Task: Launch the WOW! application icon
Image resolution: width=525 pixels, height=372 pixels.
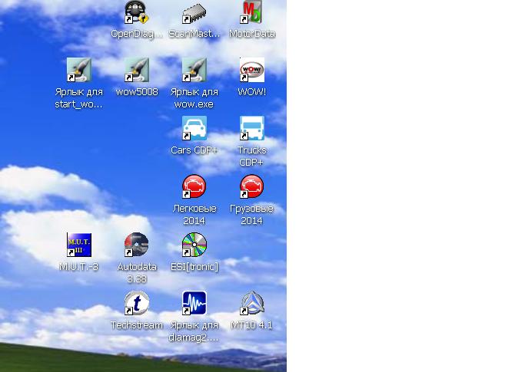Action: pos(252,70)
